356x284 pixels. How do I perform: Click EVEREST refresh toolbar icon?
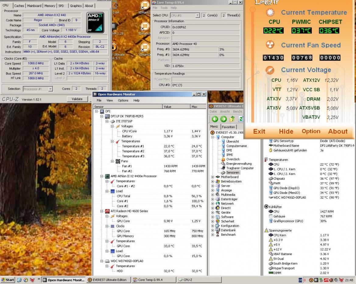[241, 119]
